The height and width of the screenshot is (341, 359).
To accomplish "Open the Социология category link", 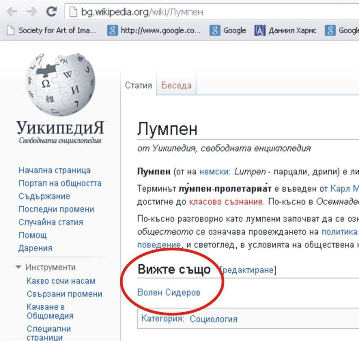I will click(x=214, y=319).
